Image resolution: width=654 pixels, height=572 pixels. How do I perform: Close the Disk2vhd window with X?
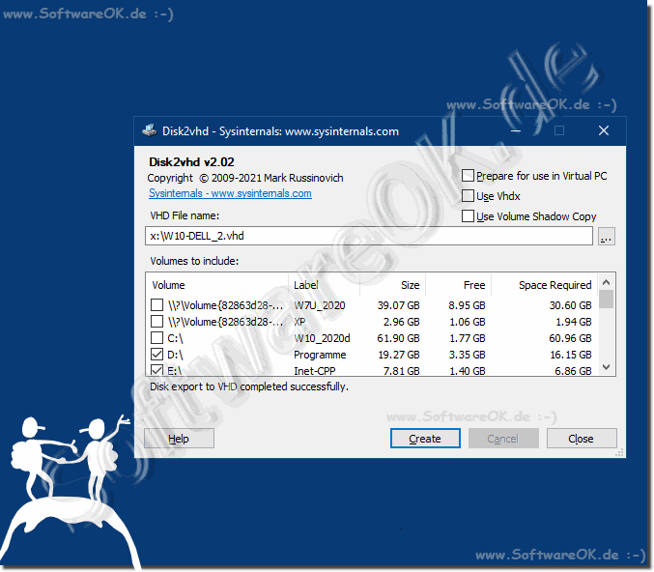604,131
